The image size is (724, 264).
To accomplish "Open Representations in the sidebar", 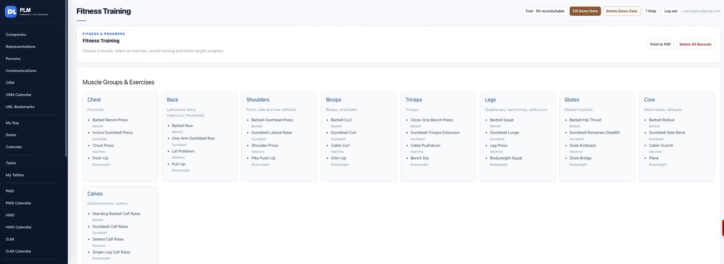I will (x=20, y=46).
